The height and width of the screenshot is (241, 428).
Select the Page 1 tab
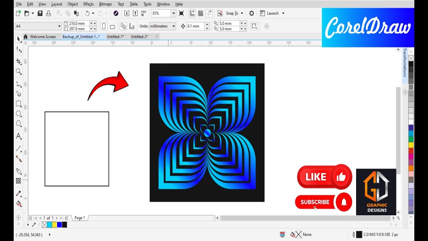tap(80, 218)
